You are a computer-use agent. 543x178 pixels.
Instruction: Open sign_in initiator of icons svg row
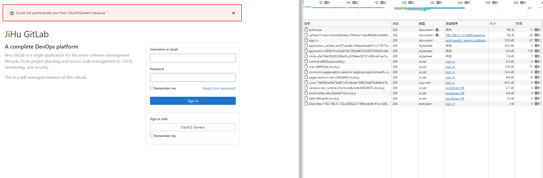450,83
